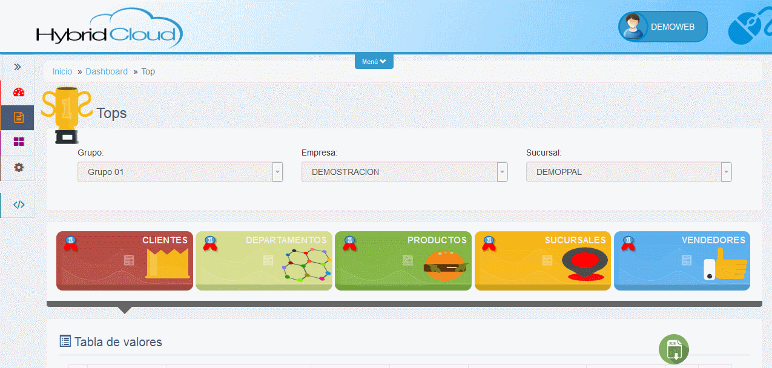Viewport: 772px width, 368px height.
Task: Click the ribbon medal on VENDEDORES card
Action: 628,243
